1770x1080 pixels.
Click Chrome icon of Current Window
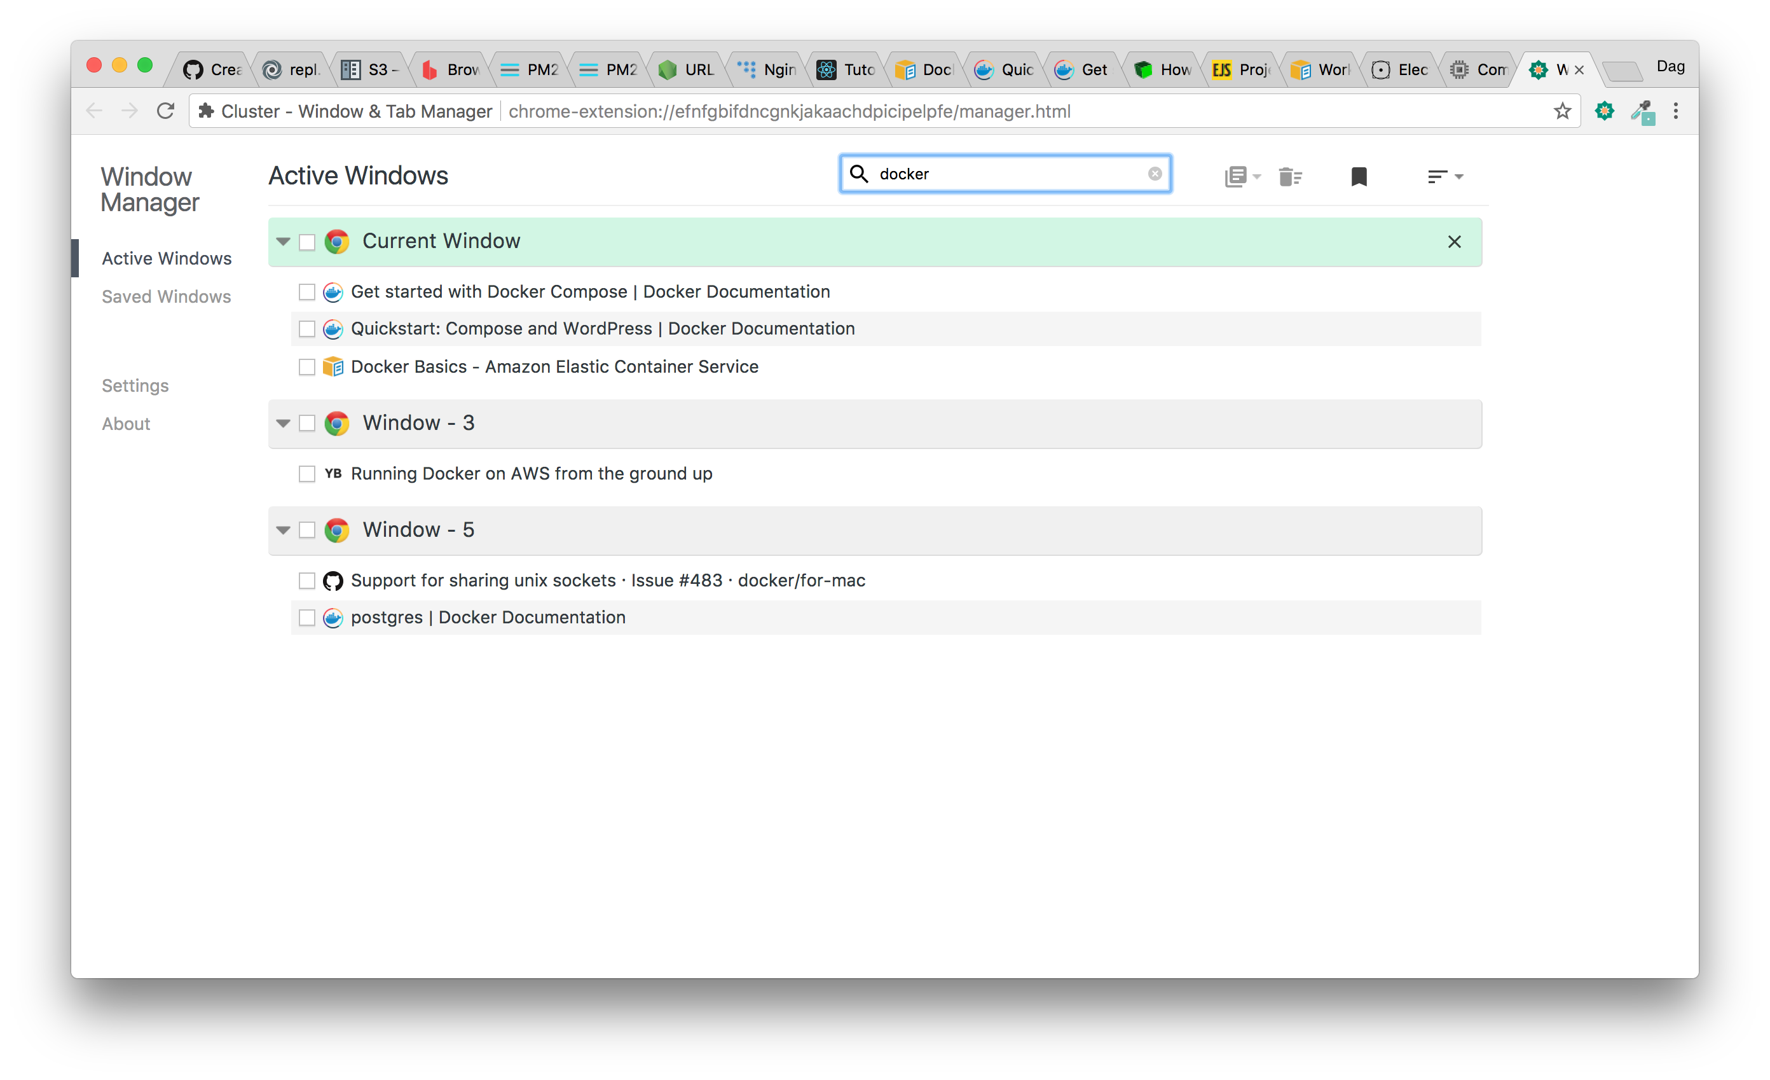point(336,242)
